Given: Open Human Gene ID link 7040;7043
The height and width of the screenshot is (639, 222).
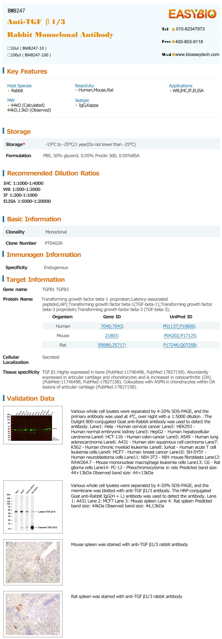Looking at the screenshot, I should pos(112,326).
